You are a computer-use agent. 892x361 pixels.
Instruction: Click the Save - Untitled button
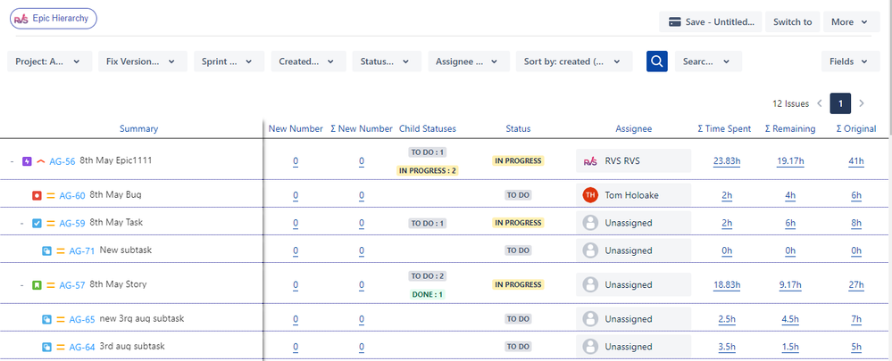click(x=710, y=22)
